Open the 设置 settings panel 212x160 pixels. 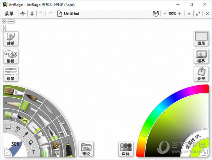click(11, 74)
